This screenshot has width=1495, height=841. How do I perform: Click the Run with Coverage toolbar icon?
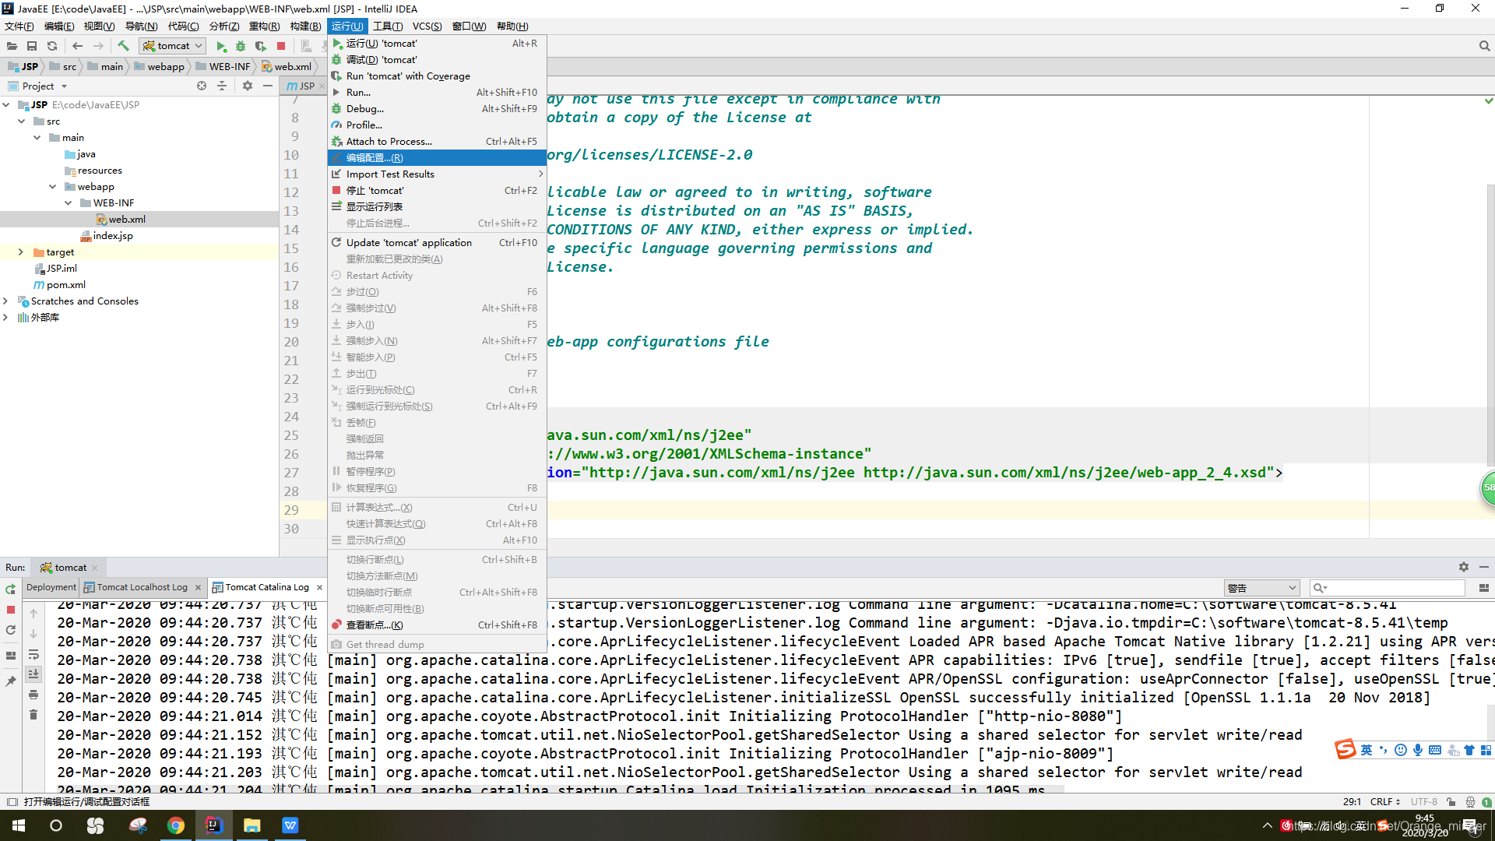click(x=261, y=46)
